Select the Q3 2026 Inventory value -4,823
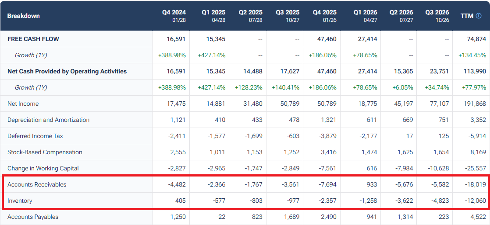This screenshot has height=225, width=490. 439,201
